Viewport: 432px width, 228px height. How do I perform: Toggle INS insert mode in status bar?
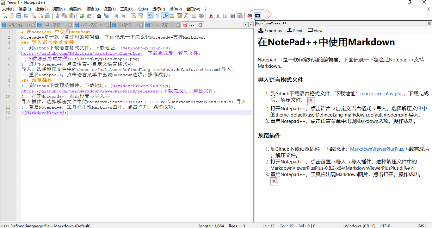point(421,226)
